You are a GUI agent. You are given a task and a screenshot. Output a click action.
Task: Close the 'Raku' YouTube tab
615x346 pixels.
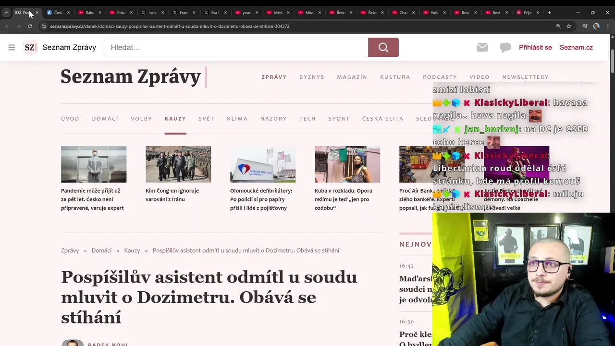click(99, 12)
